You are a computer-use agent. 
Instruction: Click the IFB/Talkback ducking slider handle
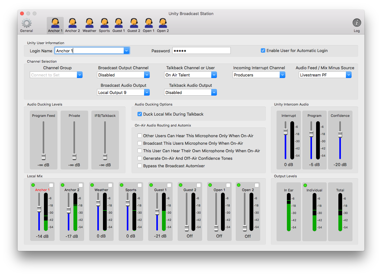pyautogui.click(x=105, y=157)
